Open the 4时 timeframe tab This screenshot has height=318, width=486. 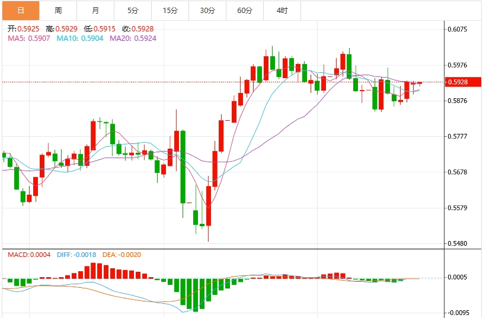[x=282, y=11]
